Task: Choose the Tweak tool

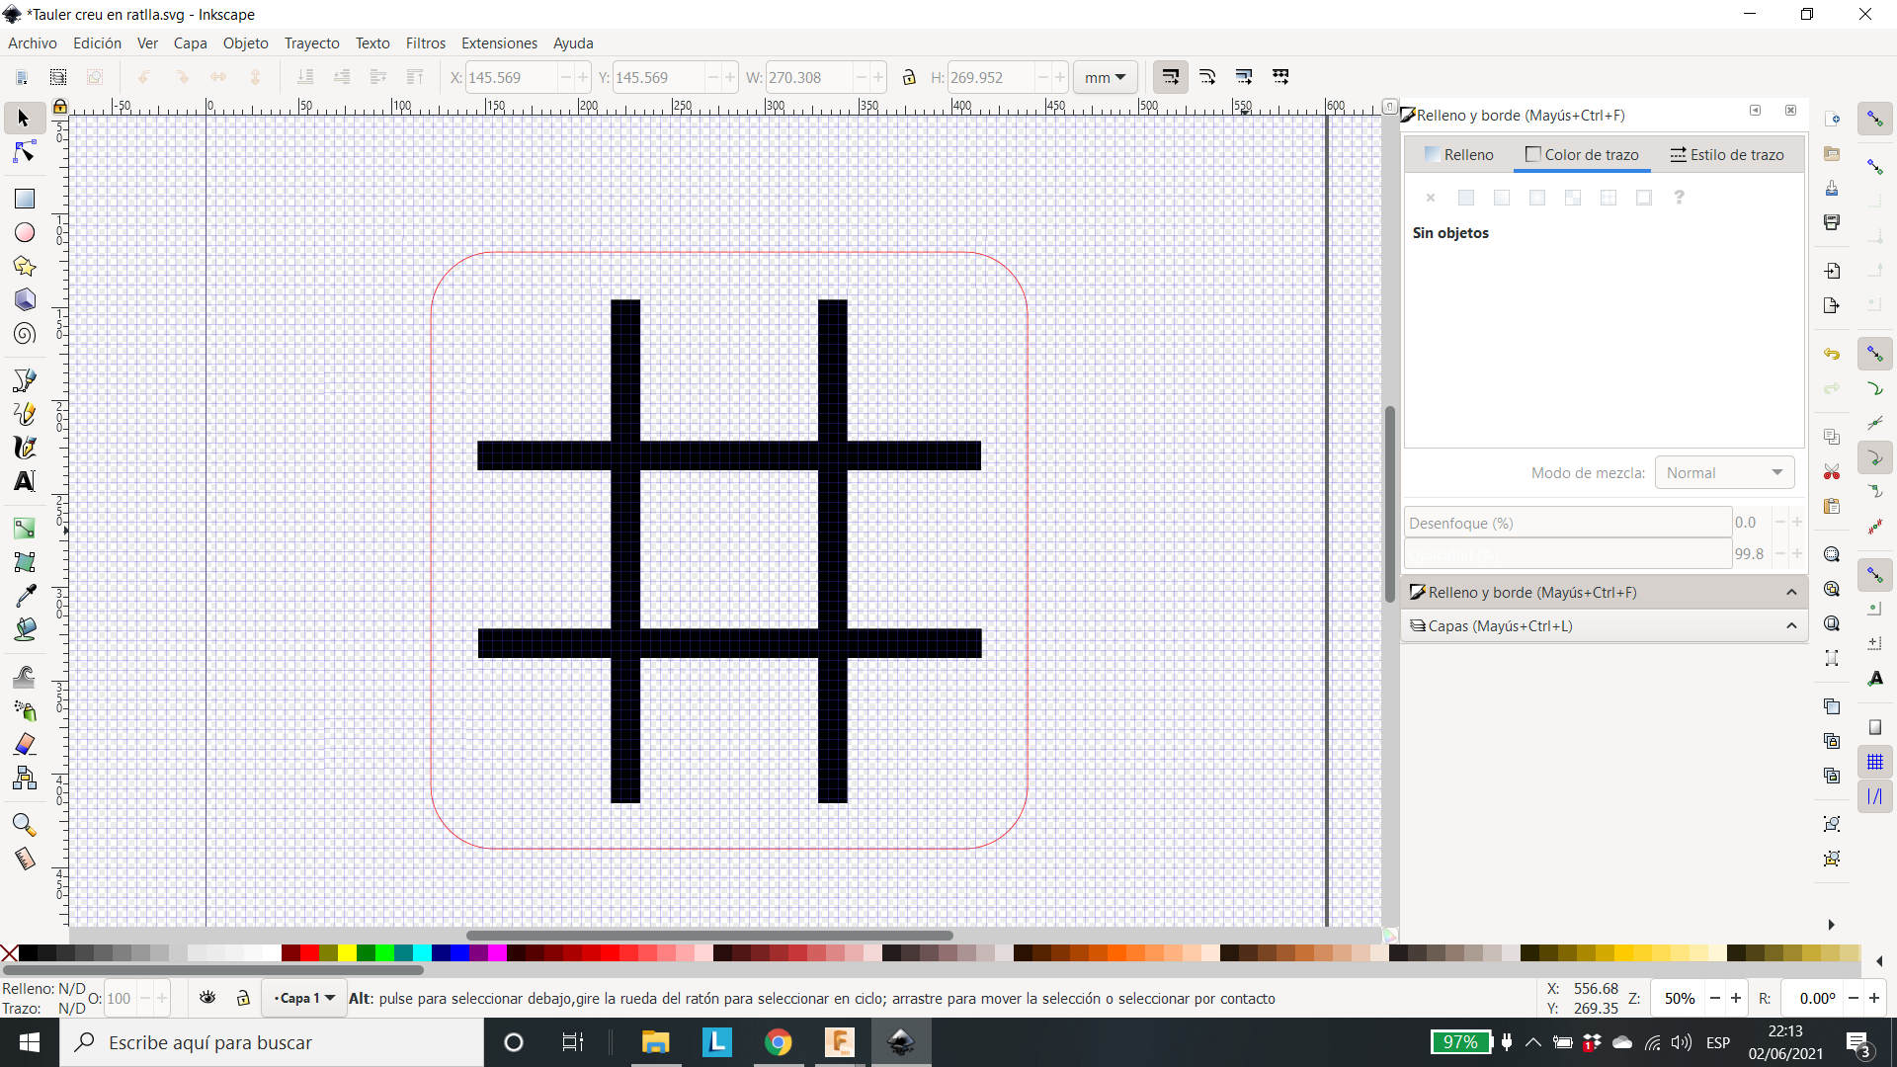Action: 24,677
